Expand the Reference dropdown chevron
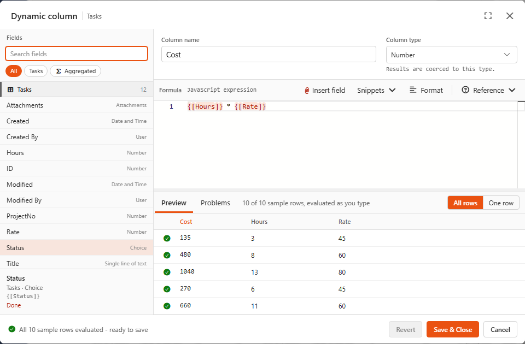Image resolution: width=525 pixels, height=344 pixels. (x=512, y=90)
